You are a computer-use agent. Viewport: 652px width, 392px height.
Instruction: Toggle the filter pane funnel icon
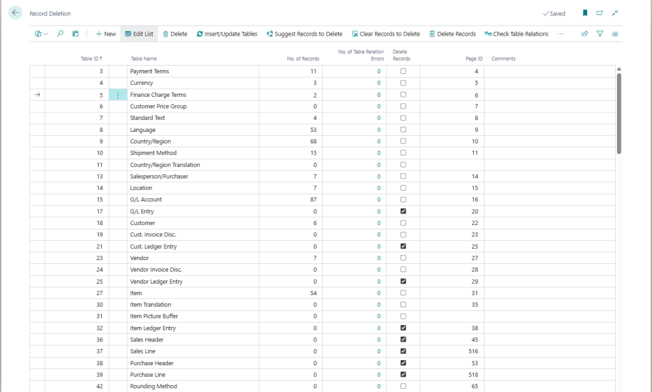[600, 34]
